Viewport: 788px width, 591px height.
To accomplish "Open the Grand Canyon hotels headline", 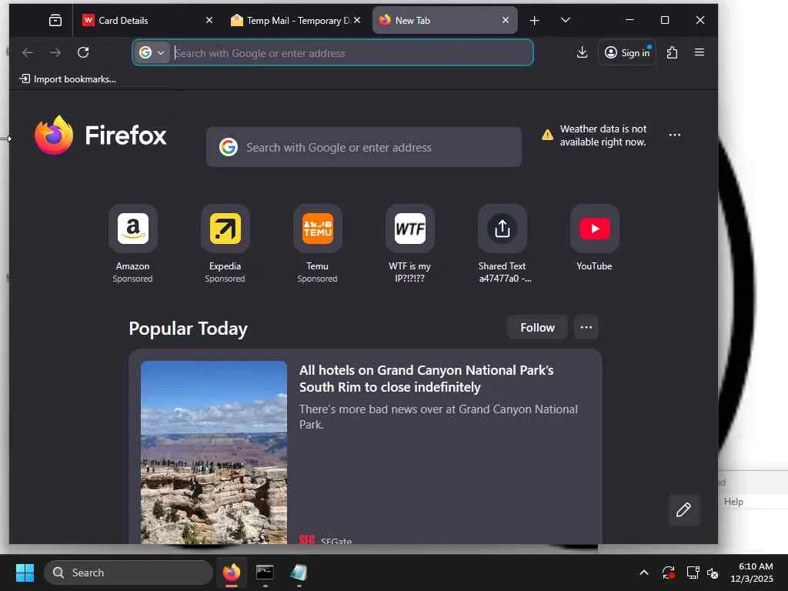I will click(426, 379).
